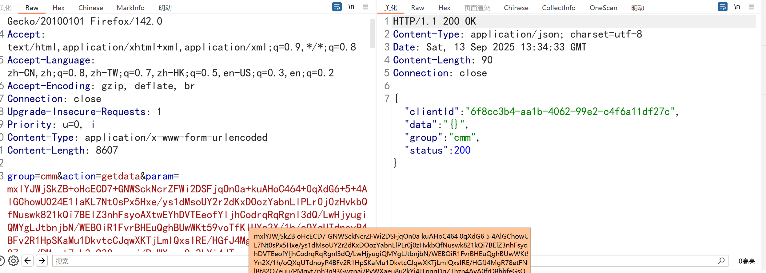Viewport: 766px width, 273px height.
Task: Toggle word wrap in request panel
Action: 337,7
